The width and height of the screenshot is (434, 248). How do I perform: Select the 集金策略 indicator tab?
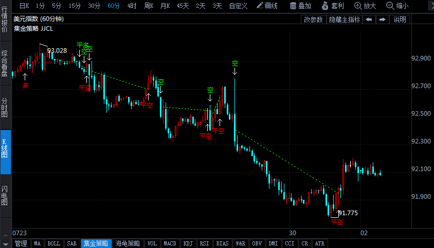96,243
